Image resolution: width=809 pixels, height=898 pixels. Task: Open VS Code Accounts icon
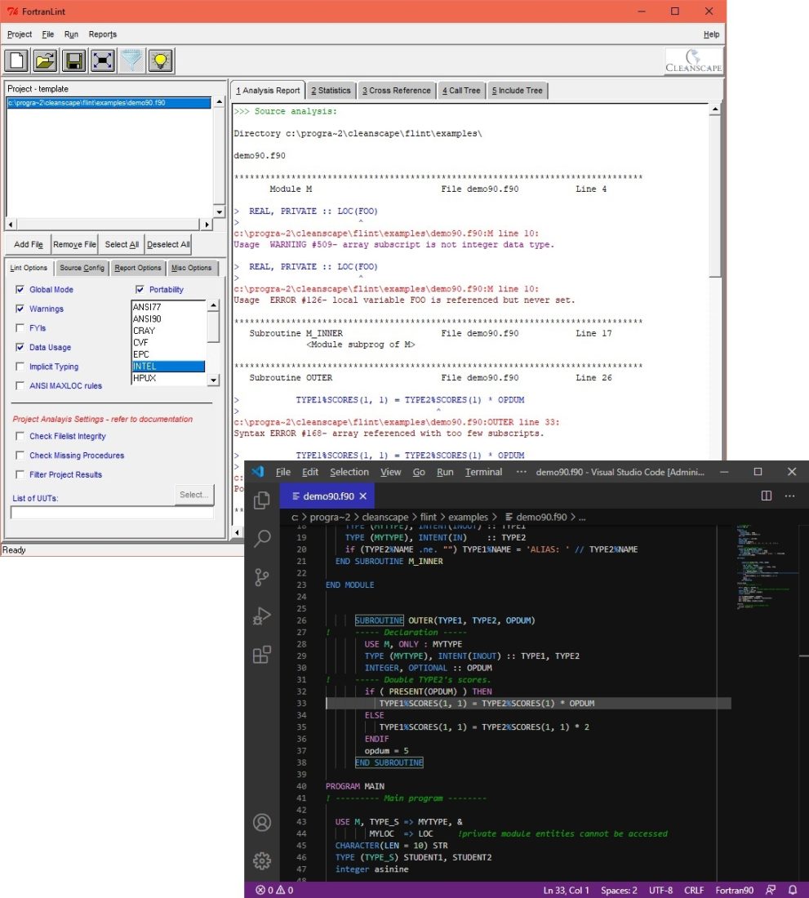[262, 822]
